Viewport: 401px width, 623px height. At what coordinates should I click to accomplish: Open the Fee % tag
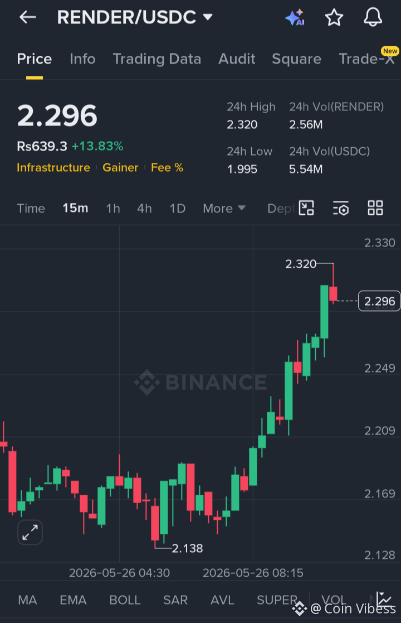coord(167,167)
